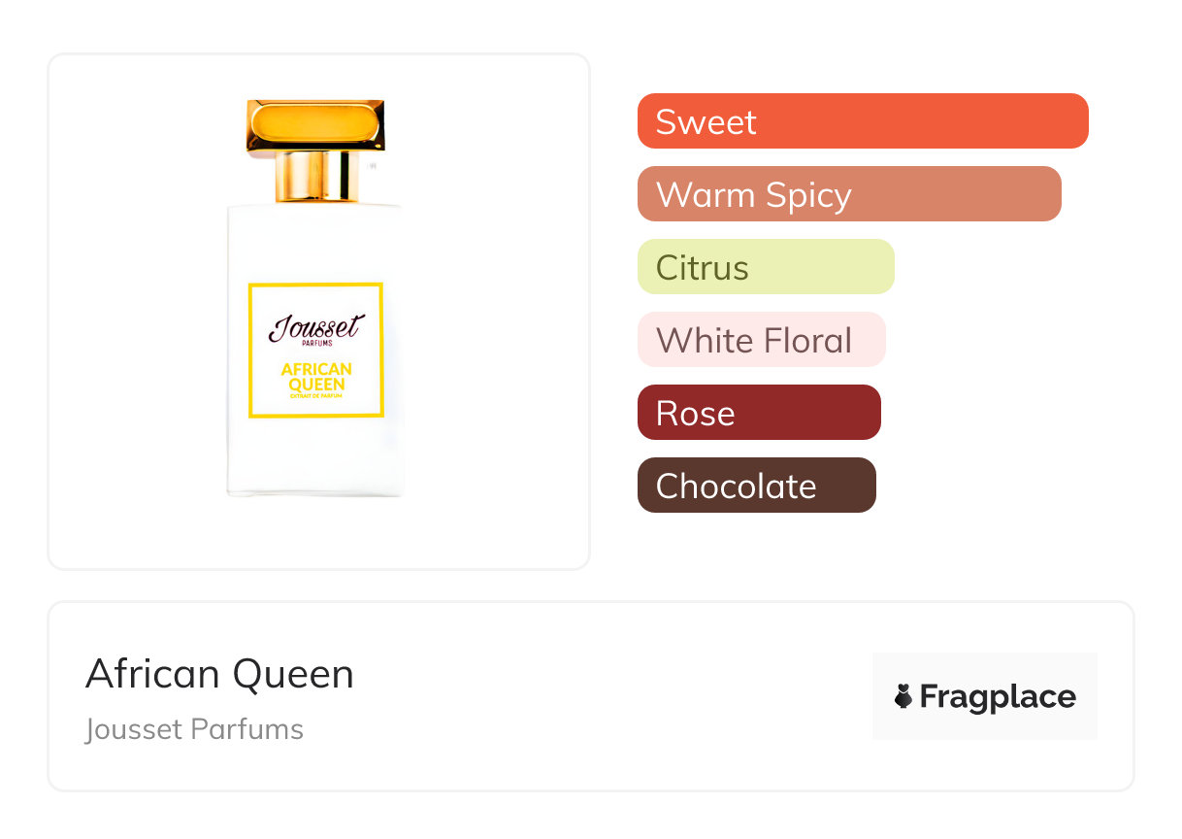Click the Extrait de Parfum bottle text
1182x839 pixels.
(x=316, y=395)
